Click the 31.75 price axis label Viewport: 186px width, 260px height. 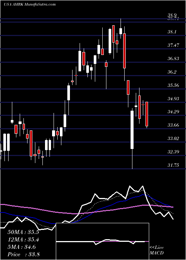[173, 165]
